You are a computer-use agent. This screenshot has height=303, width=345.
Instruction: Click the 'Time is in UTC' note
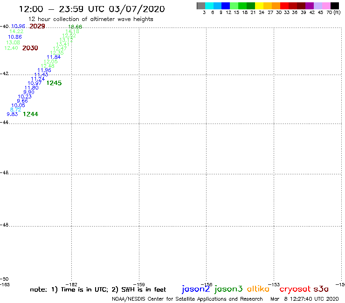[x=80, y=289]
